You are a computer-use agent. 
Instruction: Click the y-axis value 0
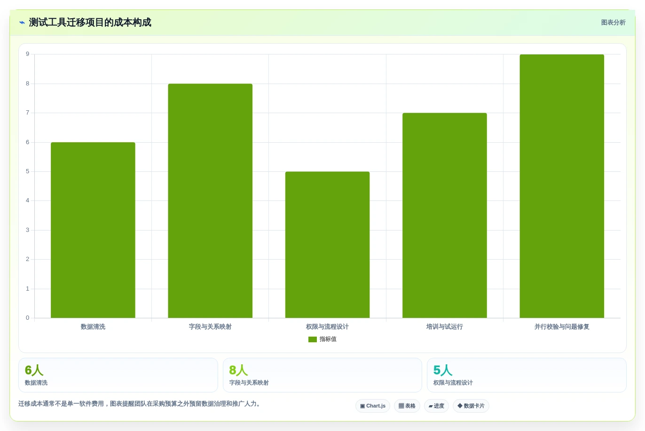click(27, 318)
